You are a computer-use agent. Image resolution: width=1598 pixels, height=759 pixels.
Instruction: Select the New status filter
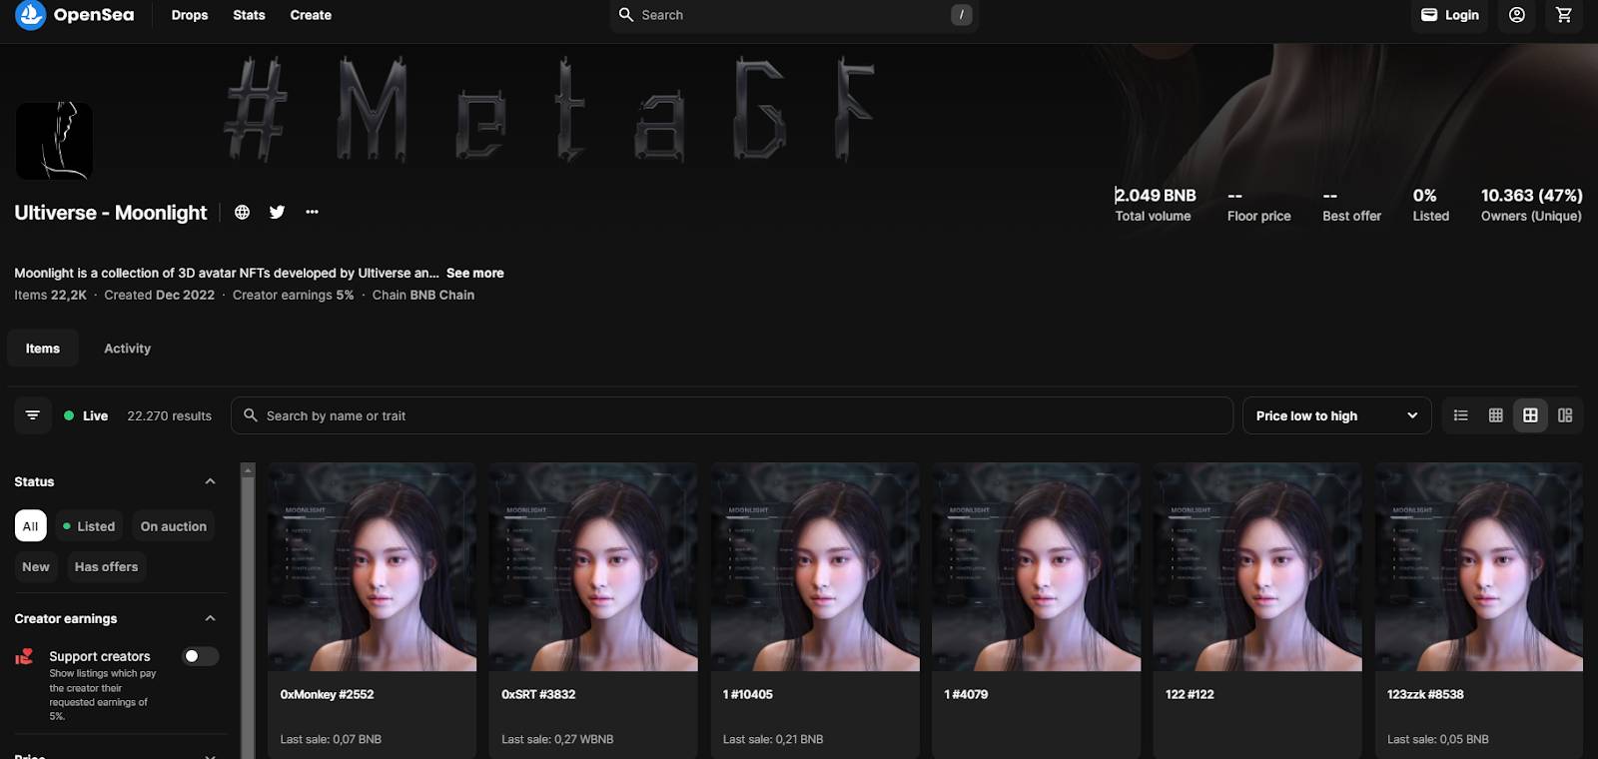tap(36, 566)
